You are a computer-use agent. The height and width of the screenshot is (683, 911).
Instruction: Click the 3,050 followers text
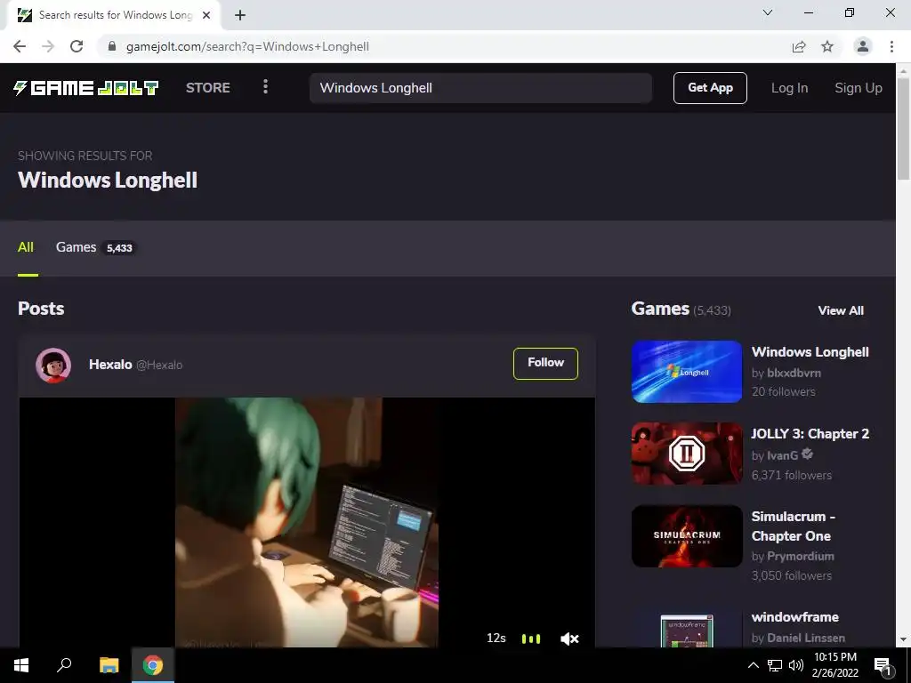[791, 575]
